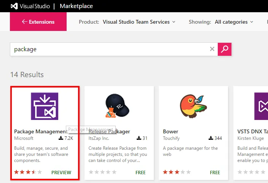Go back via the Extensions button
The image size is (268, 183).
[38, 22]
